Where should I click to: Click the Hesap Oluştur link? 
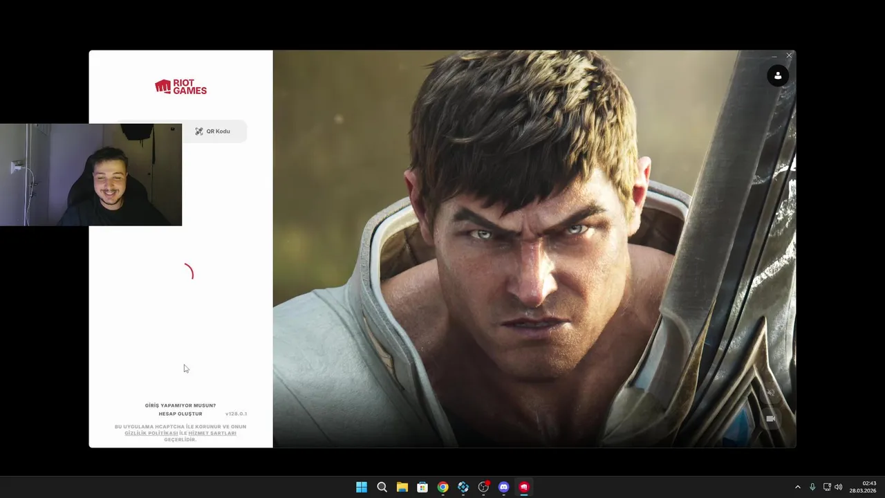[x=180, y=414]
